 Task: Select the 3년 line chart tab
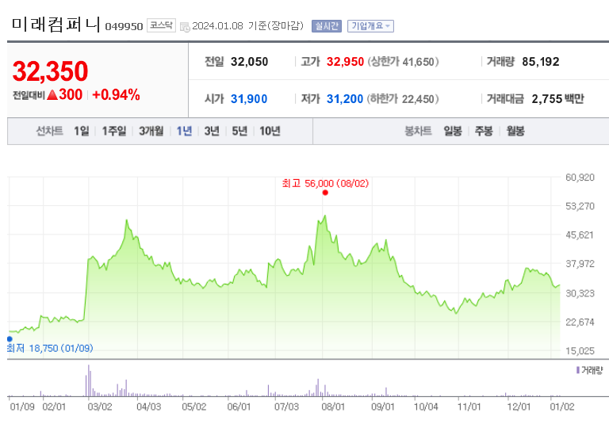point(212,132)
